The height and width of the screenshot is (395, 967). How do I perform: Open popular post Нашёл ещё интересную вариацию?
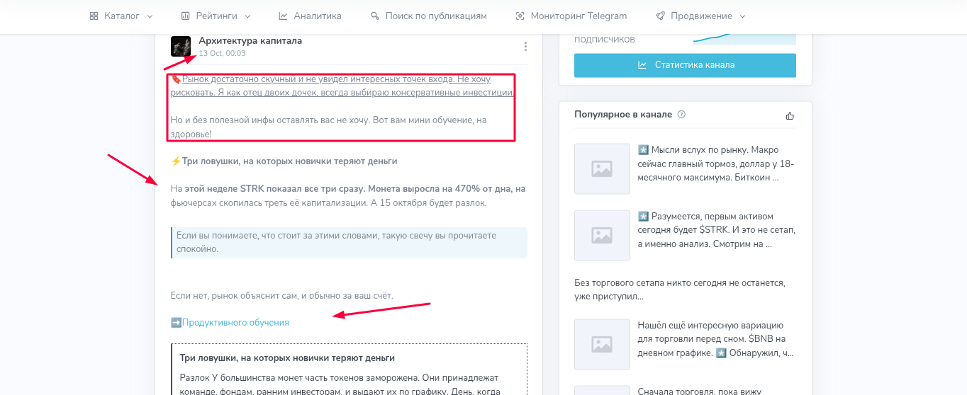pyautogui.click(x=716, y=339)
